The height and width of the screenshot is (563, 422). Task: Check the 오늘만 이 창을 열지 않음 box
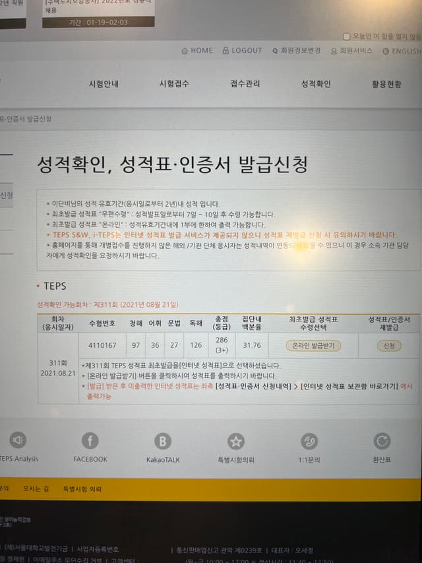coord(346,36)
